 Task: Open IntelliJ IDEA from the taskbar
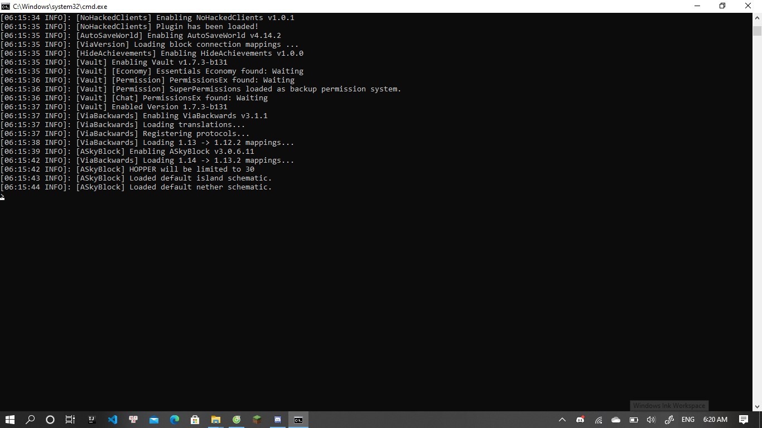(91, 420)
